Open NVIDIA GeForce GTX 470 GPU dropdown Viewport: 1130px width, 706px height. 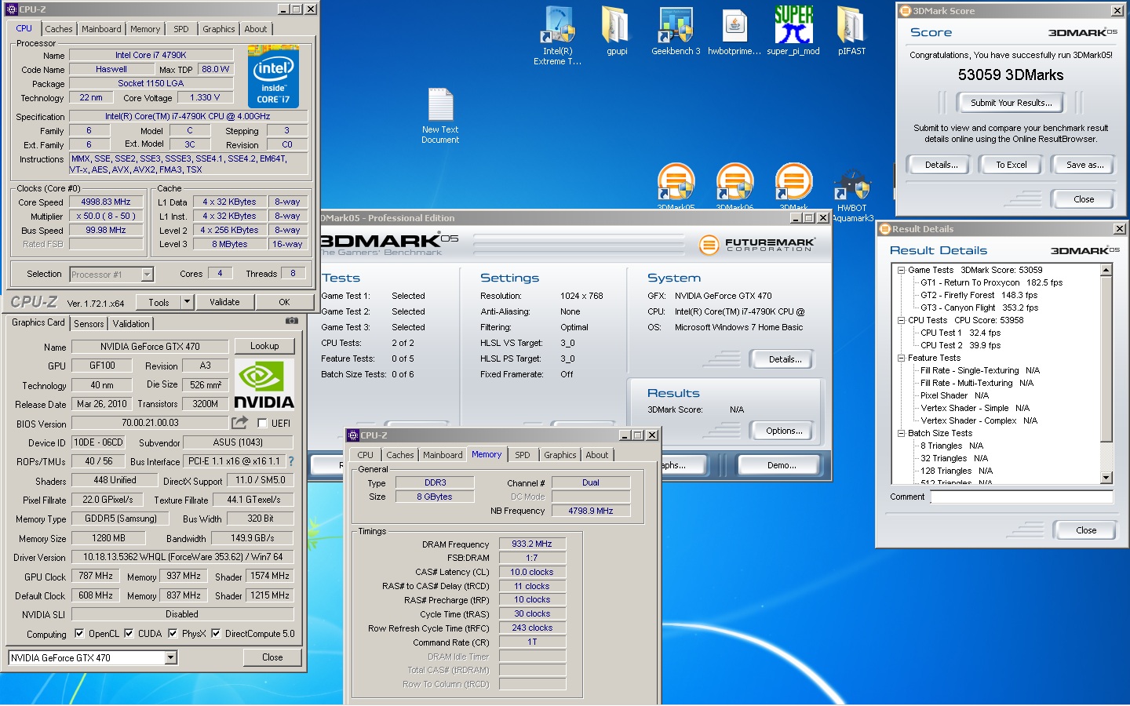click(x=171, y=658)
